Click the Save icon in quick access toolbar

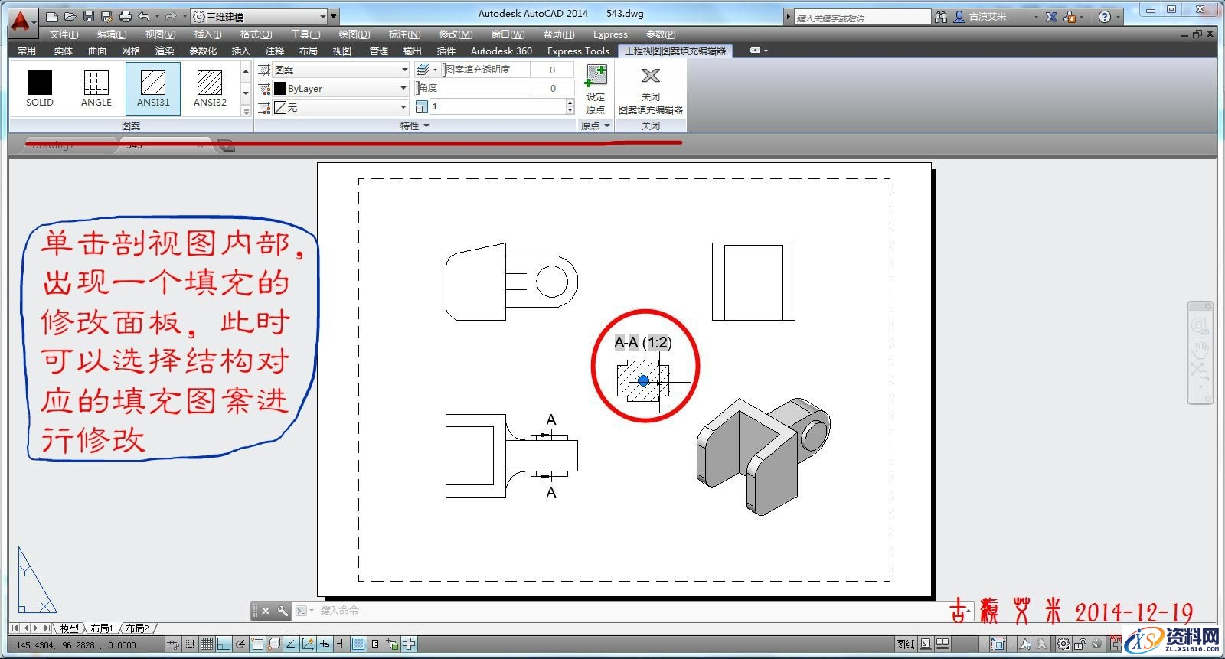tap(89, 16)
